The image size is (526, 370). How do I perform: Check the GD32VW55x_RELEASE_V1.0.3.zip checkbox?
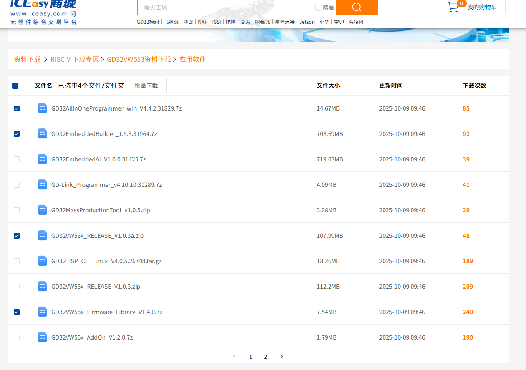(x=17, y=287)
